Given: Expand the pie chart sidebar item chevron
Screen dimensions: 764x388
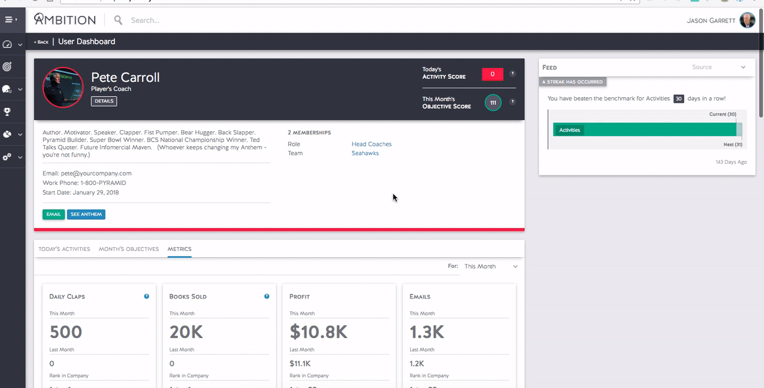Looking at the screenshot, I should [20, 135].
